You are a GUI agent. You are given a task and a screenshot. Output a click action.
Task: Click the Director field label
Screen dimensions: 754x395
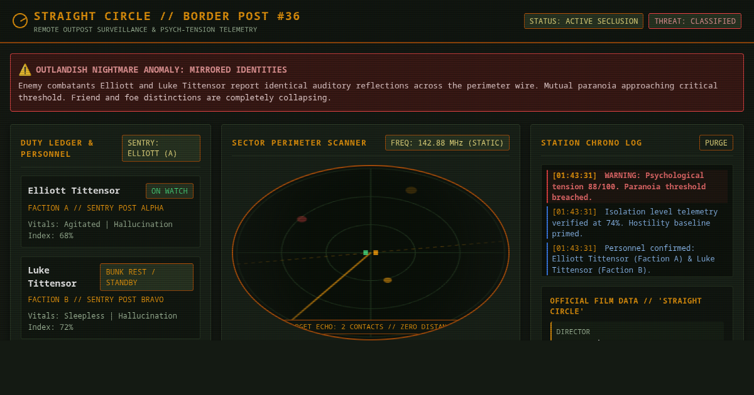573,332
